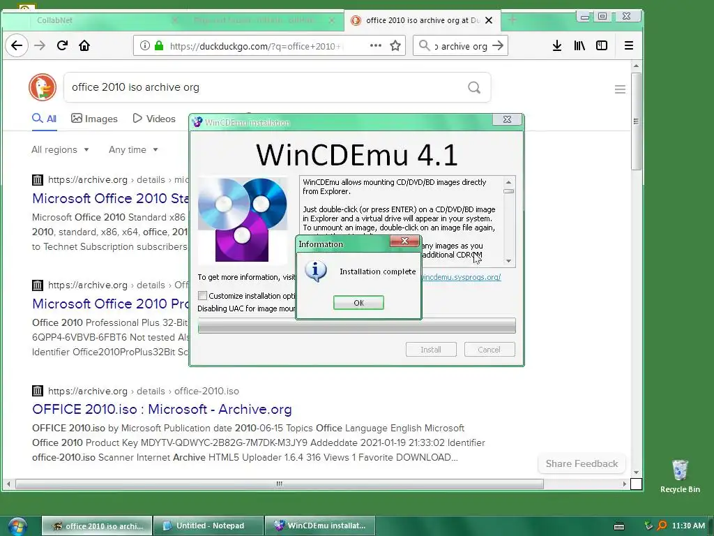Open Firefox downloads arrow
This screenshot has height=536, width=714.
click(557, 45)
